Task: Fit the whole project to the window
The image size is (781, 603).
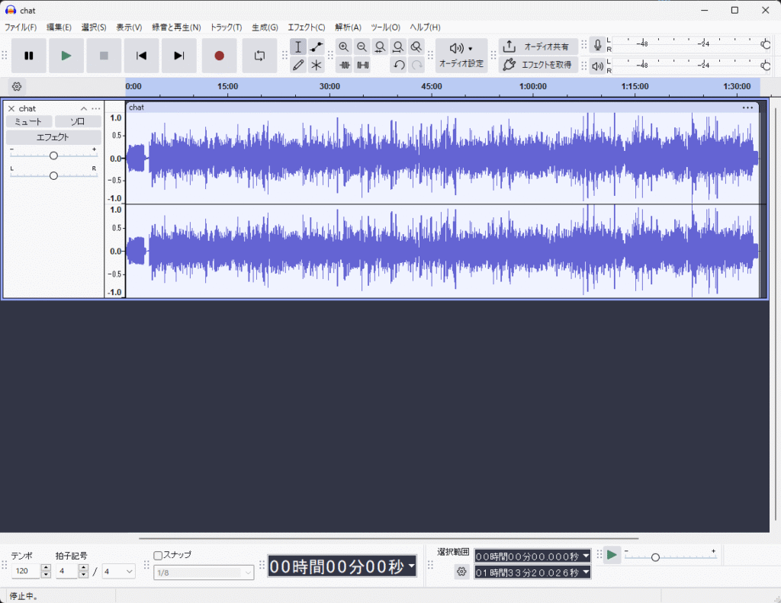Action: click(398, 47)
